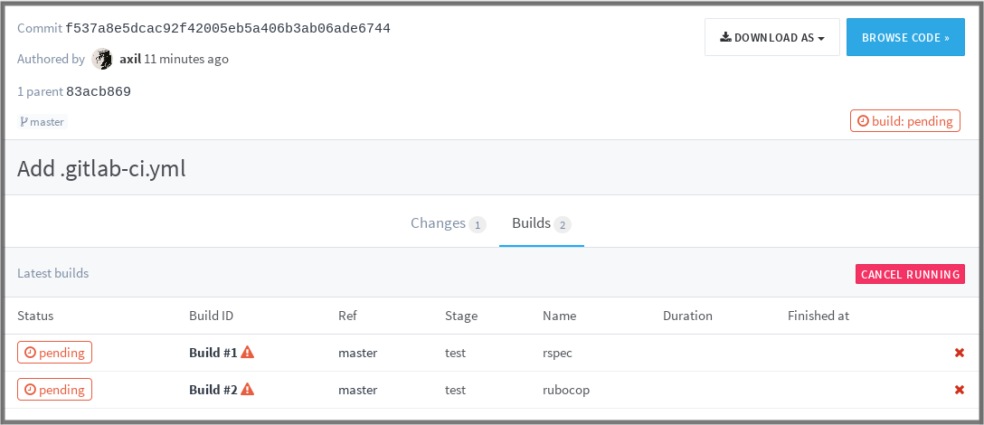This screenshot has height=425, width=984.
Task: Click the warning icon next to Build #1
Action: coord(248,353)
